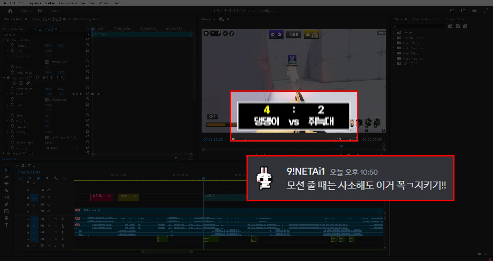Create an ellipse mask under Transform effect
Image resolution: width=493 pixels, height=261 pixels.
pos(14,83)
